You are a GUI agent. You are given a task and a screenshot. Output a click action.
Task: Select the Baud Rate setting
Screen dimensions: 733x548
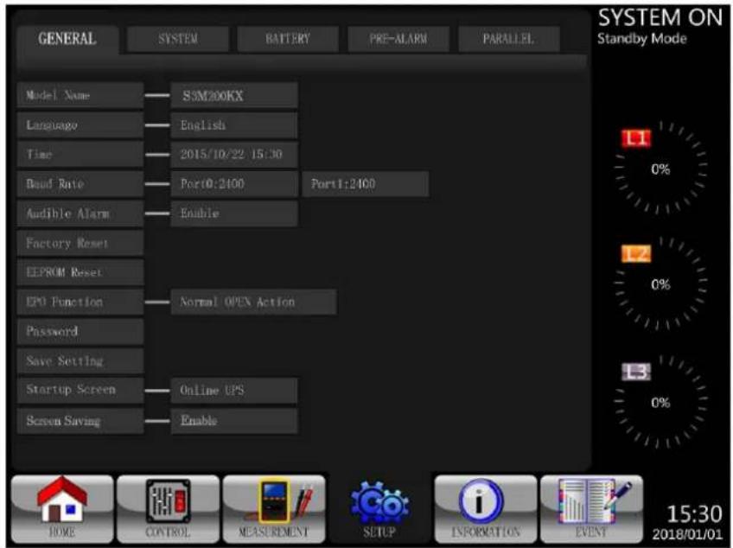[x=80, y=184]
